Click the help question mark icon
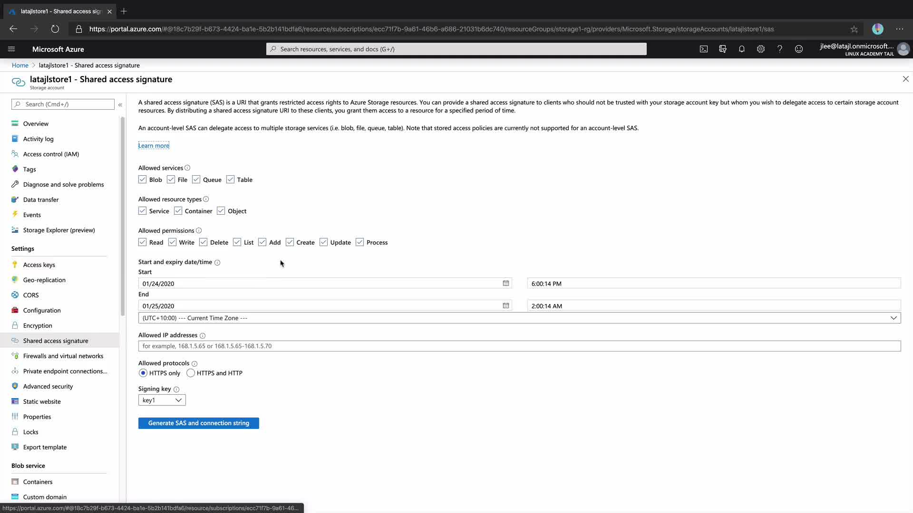913x513 pixels. 780,49
